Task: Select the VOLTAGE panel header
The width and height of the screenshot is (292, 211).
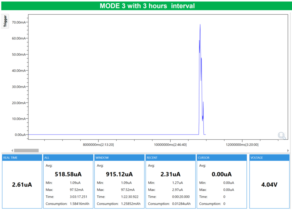Action: tap(269, 158)
